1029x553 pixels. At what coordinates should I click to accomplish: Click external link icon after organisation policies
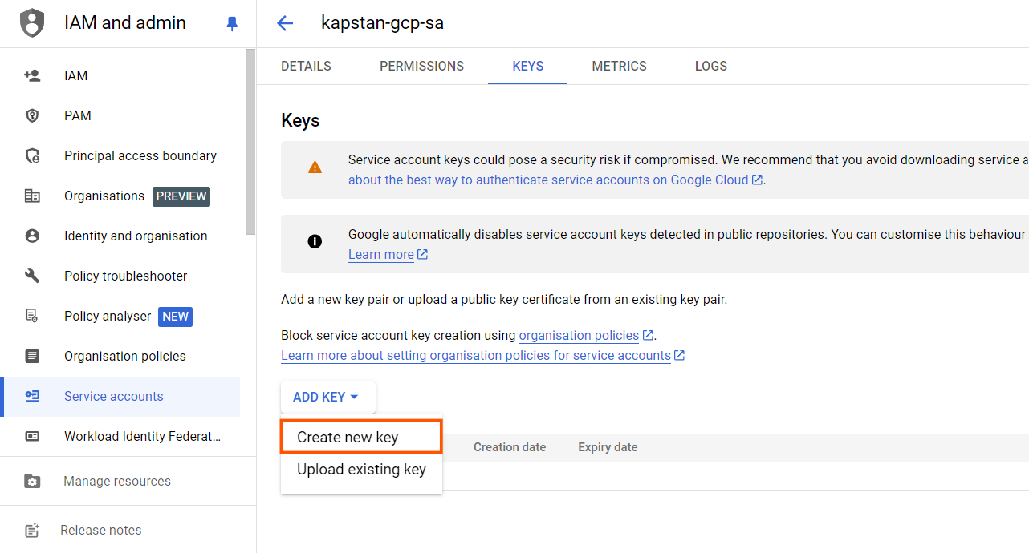[649, 335]
